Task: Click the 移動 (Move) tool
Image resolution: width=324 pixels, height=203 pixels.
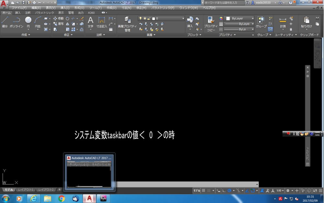Action: coord(58,19)
